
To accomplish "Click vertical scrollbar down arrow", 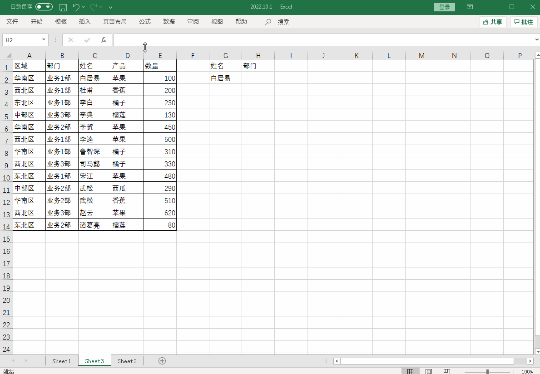I will click(537, 351).
